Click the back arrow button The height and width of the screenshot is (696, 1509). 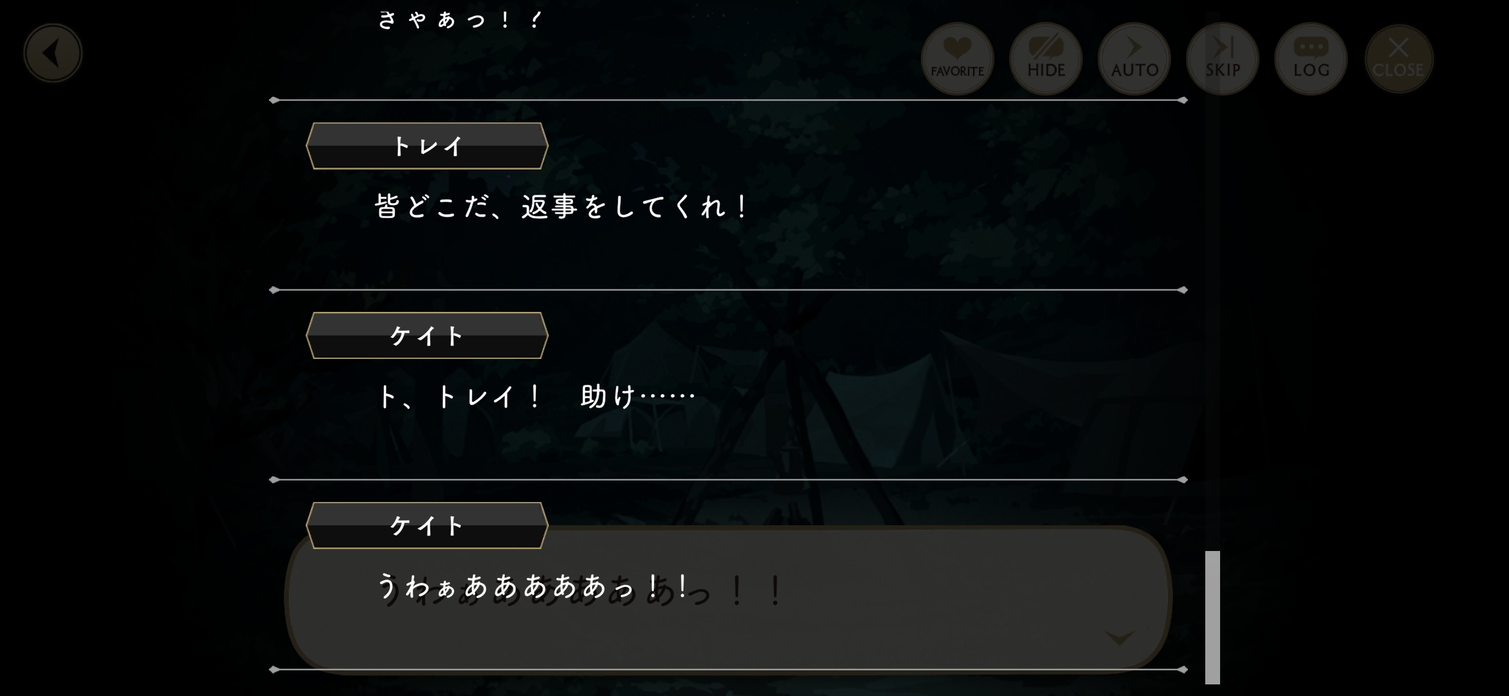(53, 53)
